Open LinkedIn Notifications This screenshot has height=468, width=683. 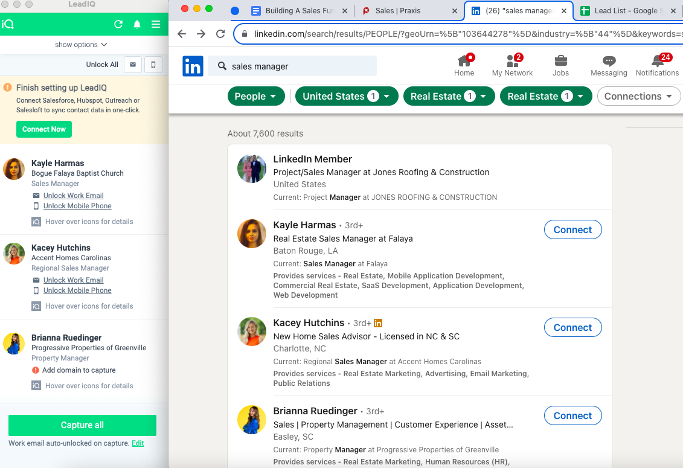click(x=657, y=66)
